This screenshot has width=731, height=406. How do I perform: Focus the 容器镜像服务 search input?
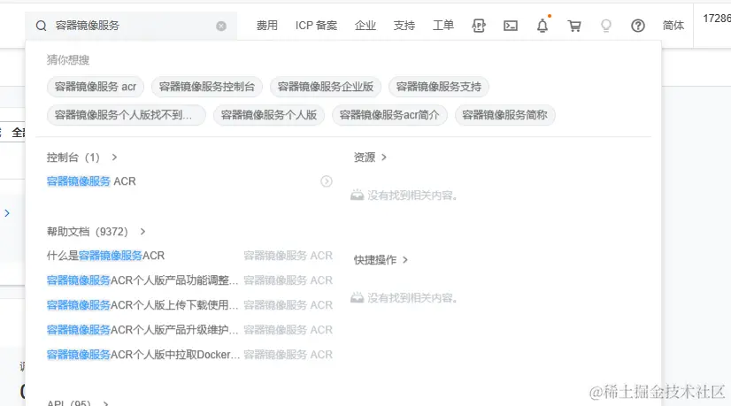pyautogui.click(x=133, y=26)
